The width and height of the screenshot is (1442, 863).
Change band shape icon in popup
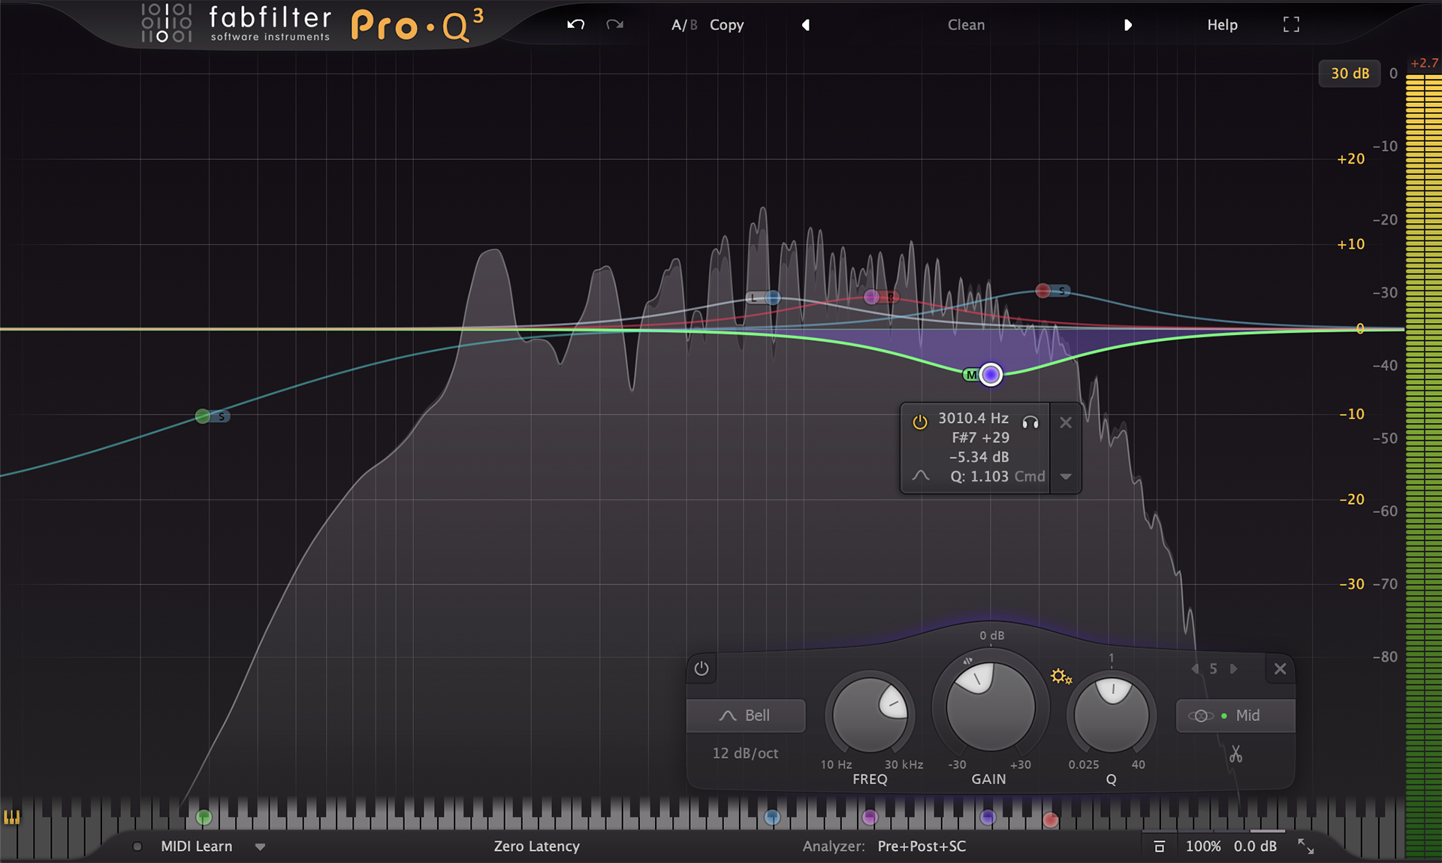pos(921,475)
